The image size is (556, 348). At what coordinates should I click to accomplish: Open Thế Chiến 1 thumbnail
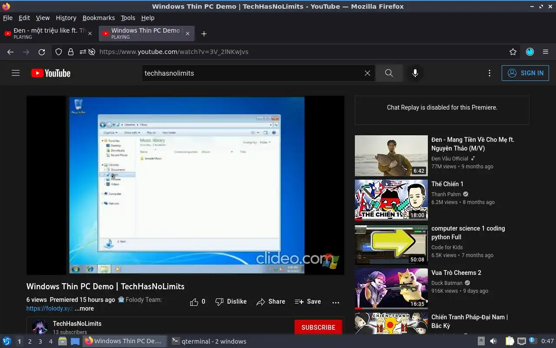point(391,200)
